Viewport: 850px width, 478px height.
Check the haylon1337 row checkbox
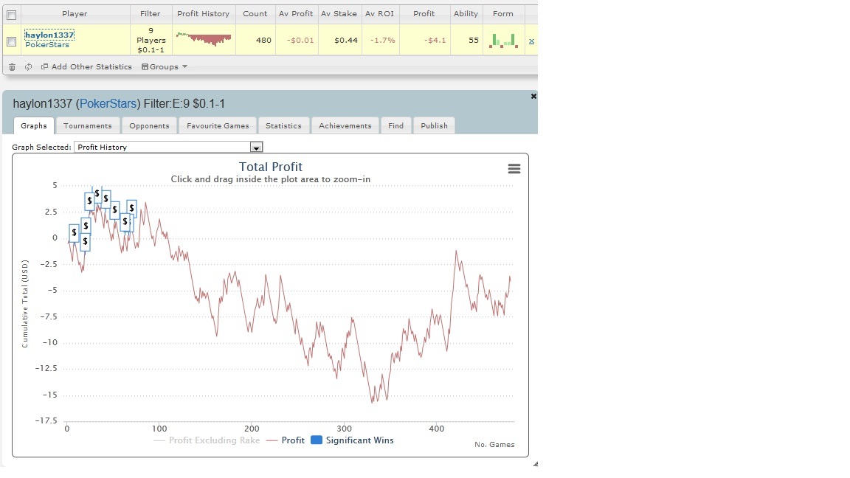click(11, 41)
